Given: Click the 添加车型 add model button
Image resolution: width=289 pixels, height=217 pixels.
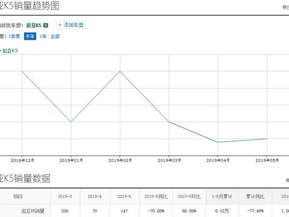Looking at the screenshot, I should [71, 25].
